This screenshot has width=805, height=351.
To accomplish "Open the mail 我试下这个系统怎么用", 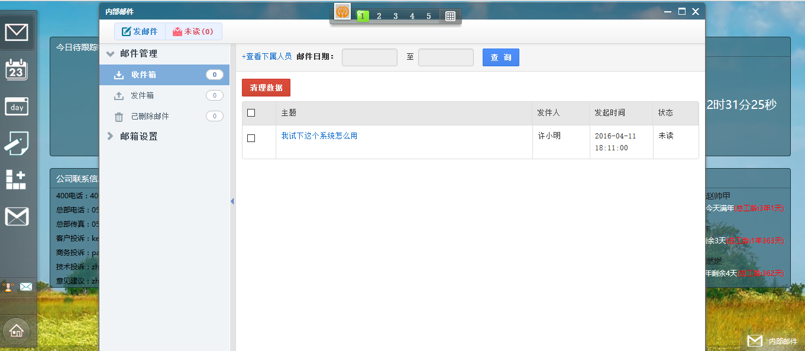I will click(x=319, y=136).
